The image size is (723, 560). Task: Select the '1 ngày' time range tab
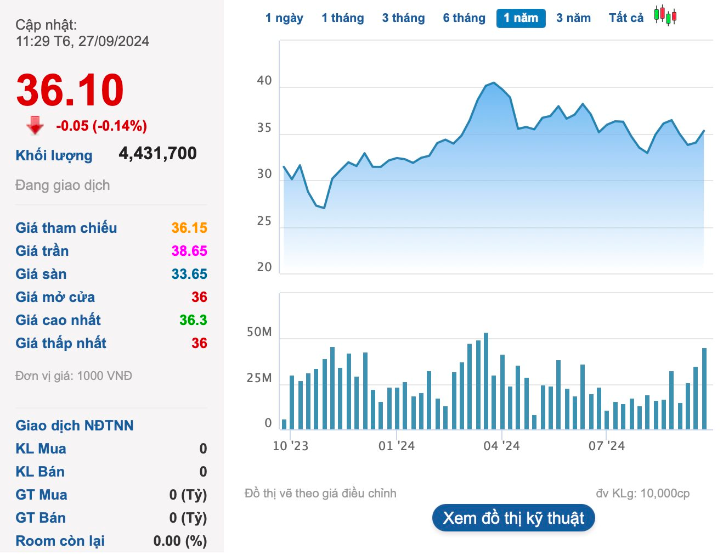284,18
